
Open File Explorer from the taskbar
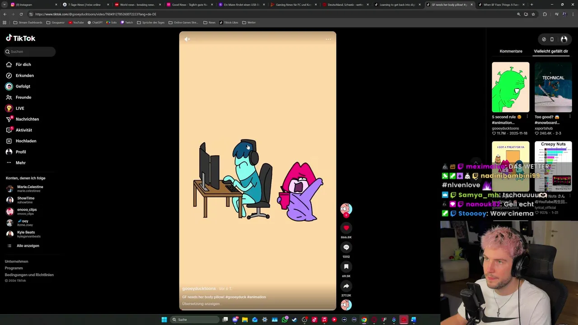coord(245,320)
